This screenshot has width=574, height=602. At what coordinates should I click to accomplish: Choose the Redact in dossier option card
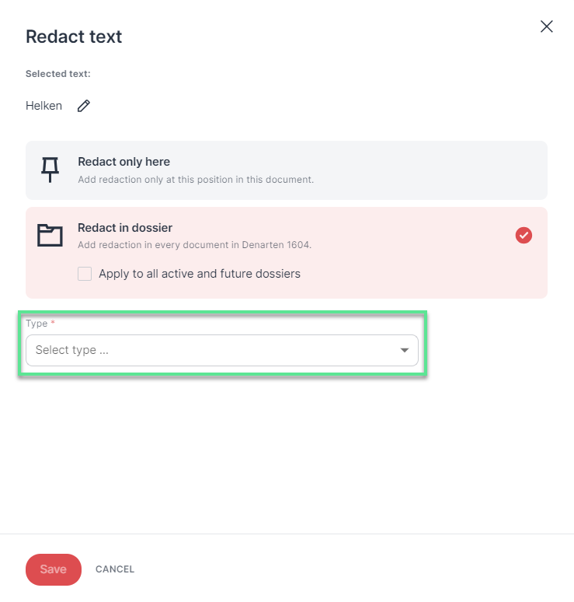[x=287, y=253]
